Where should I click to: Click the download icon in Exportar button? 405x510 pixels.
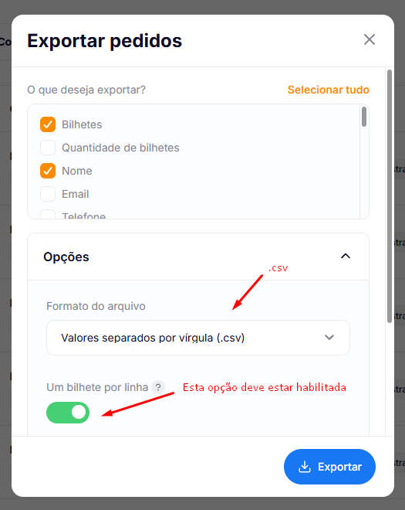tap(305, 467)
